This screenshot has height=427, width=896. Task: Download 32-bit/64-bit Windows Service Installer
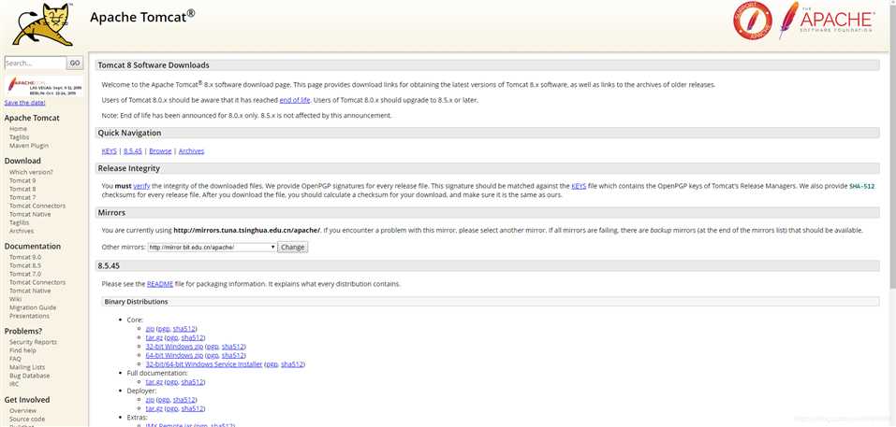[x=204, y=364]
